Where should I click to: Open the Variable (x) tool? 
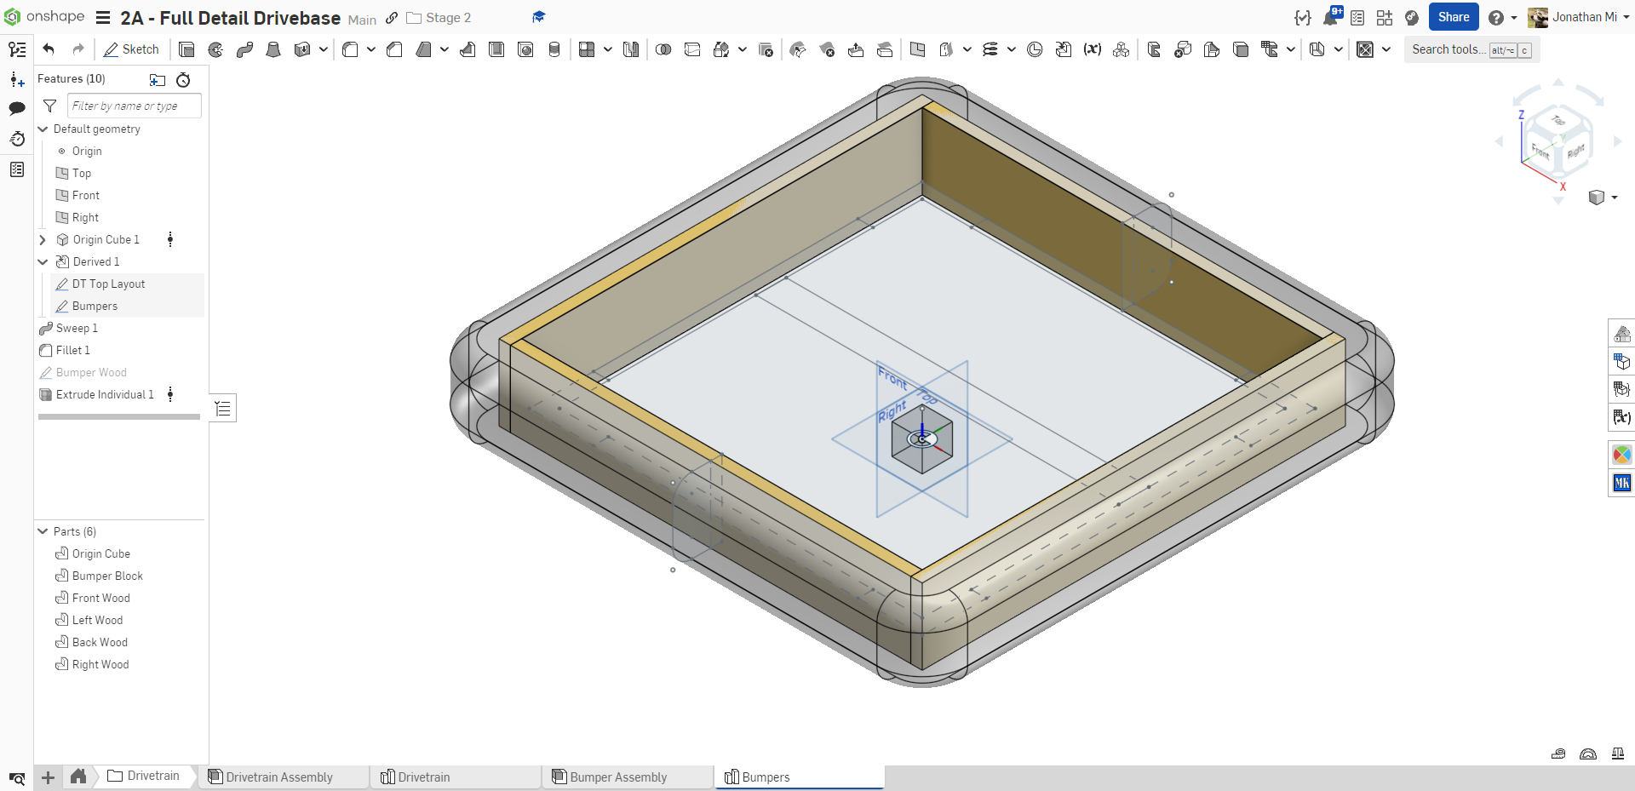tap(1092, 49)
